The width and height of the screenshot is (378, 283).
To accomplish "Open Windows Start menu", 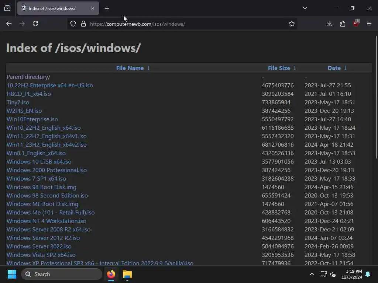I will click(12, 274).
